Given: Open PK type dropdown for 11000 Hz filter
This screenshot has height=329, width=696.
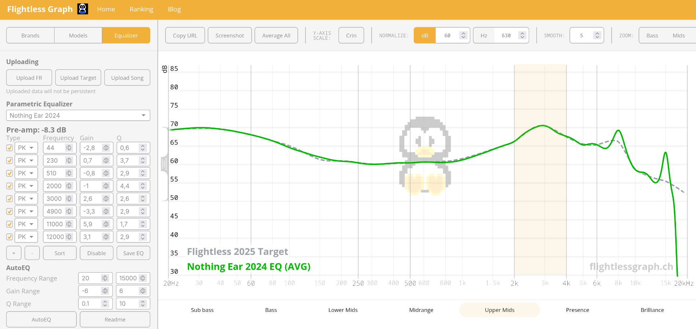Looking at the screenshot, I should coord(26,224).
